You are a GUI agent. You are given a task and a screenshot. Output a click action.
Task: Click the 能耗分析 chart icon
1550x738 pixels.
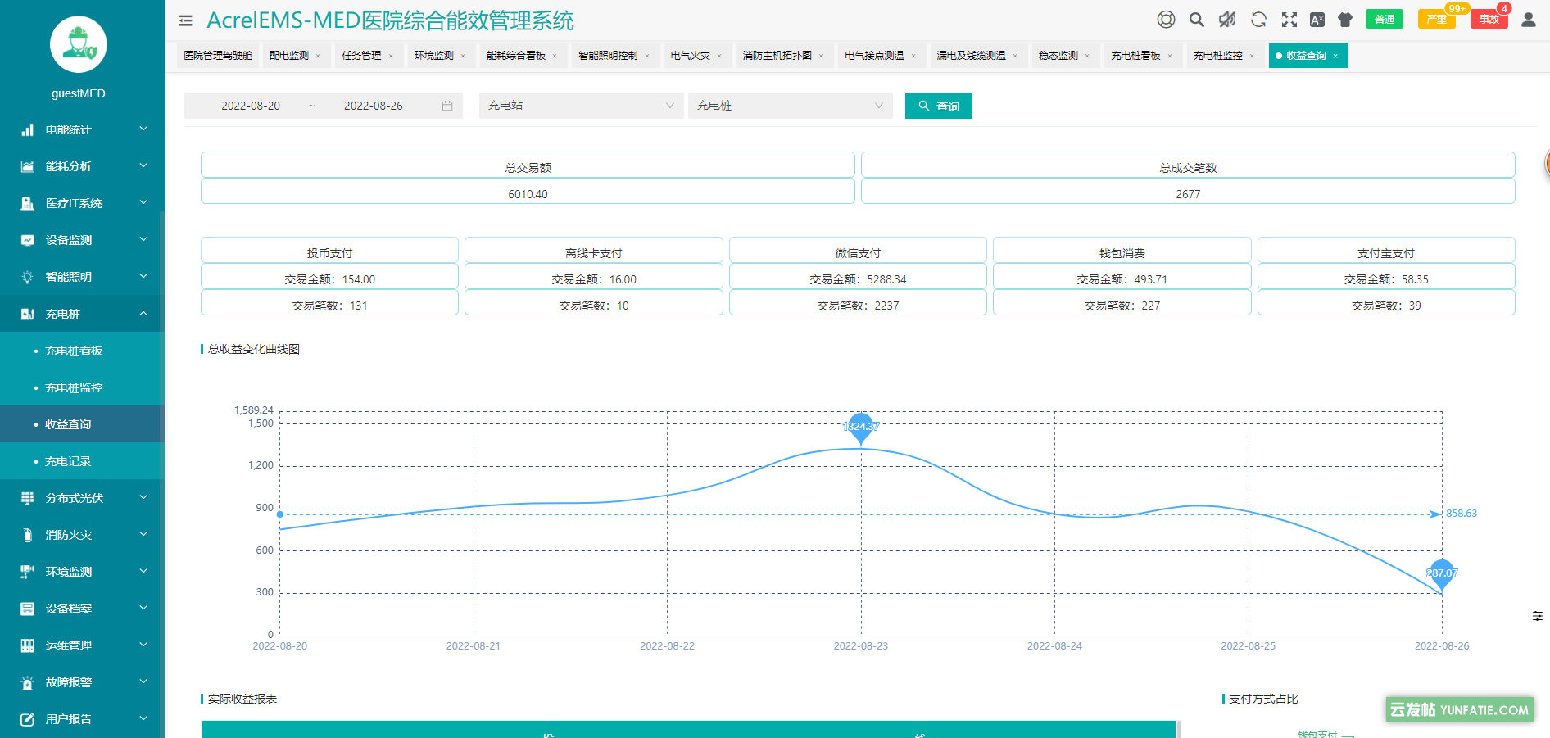coord(27,166)
